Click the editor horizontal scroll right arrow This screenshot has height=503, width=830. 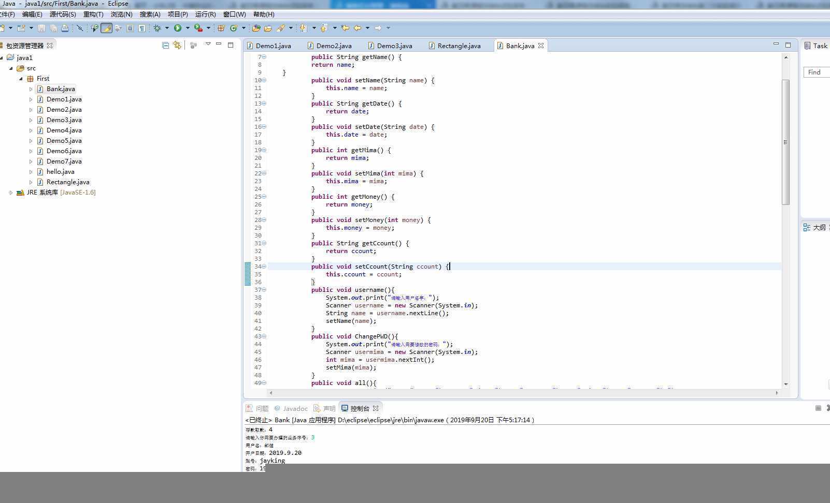[776, 393]
